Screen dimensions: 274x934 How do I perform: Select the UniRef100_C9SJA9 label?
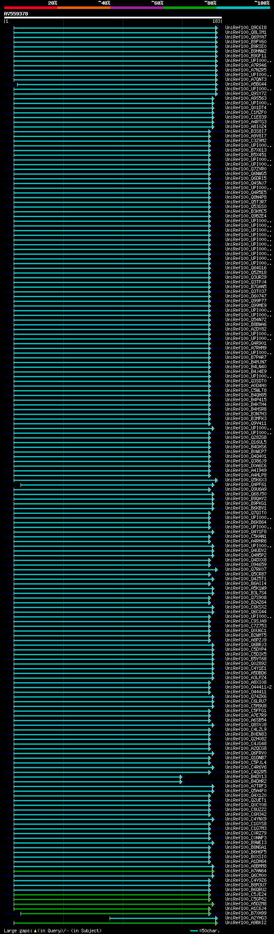[x=246, y=621]
